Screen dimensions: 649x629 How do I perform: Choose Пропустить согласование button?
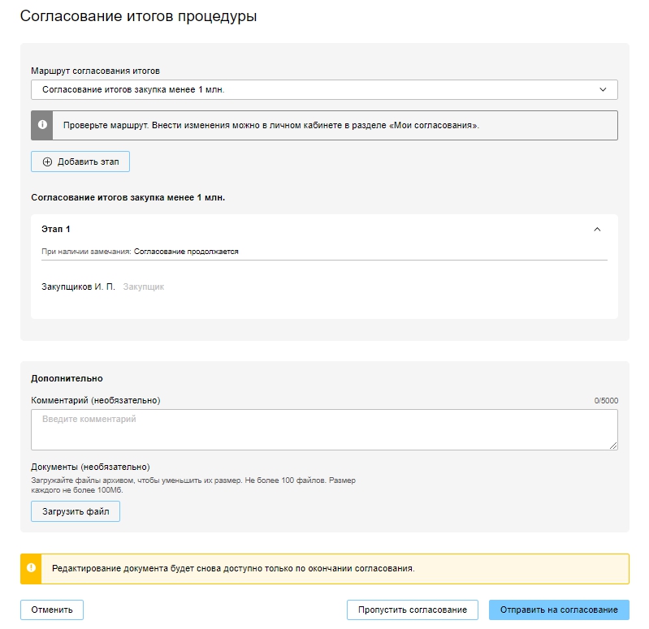(x=413, y=610)
